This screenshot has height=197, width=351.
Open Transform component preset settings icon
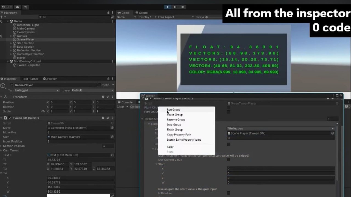[107, 97]
